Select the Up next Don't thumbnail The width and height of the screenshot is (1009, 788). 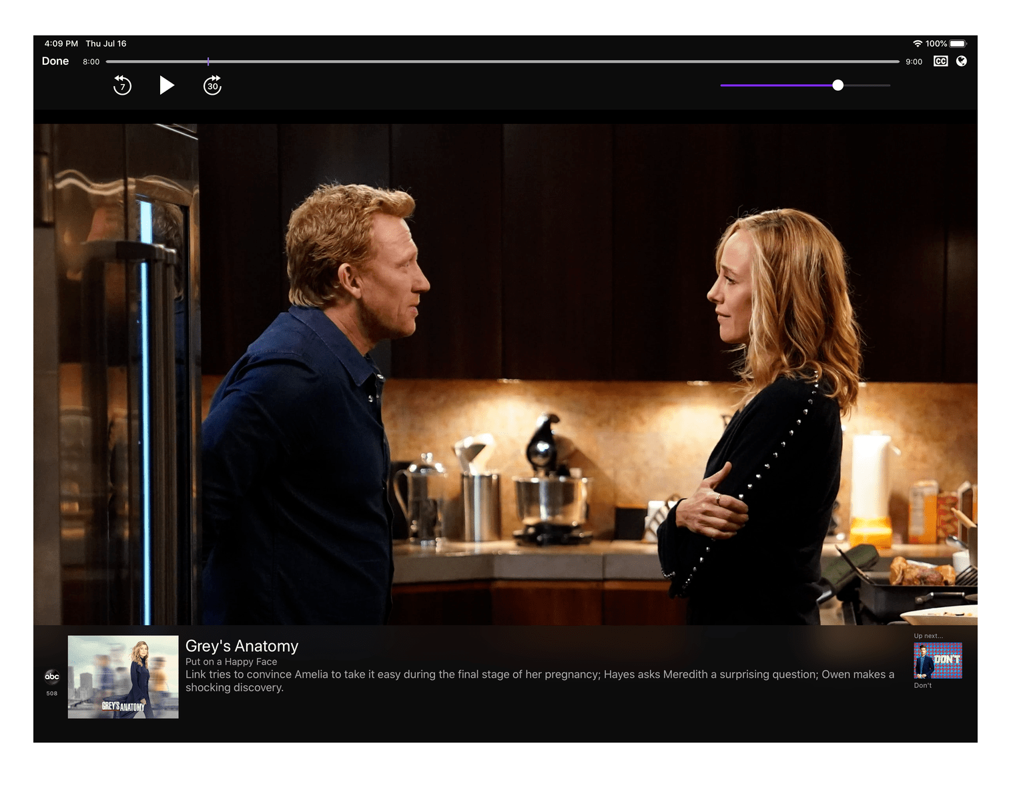(938, 661)
